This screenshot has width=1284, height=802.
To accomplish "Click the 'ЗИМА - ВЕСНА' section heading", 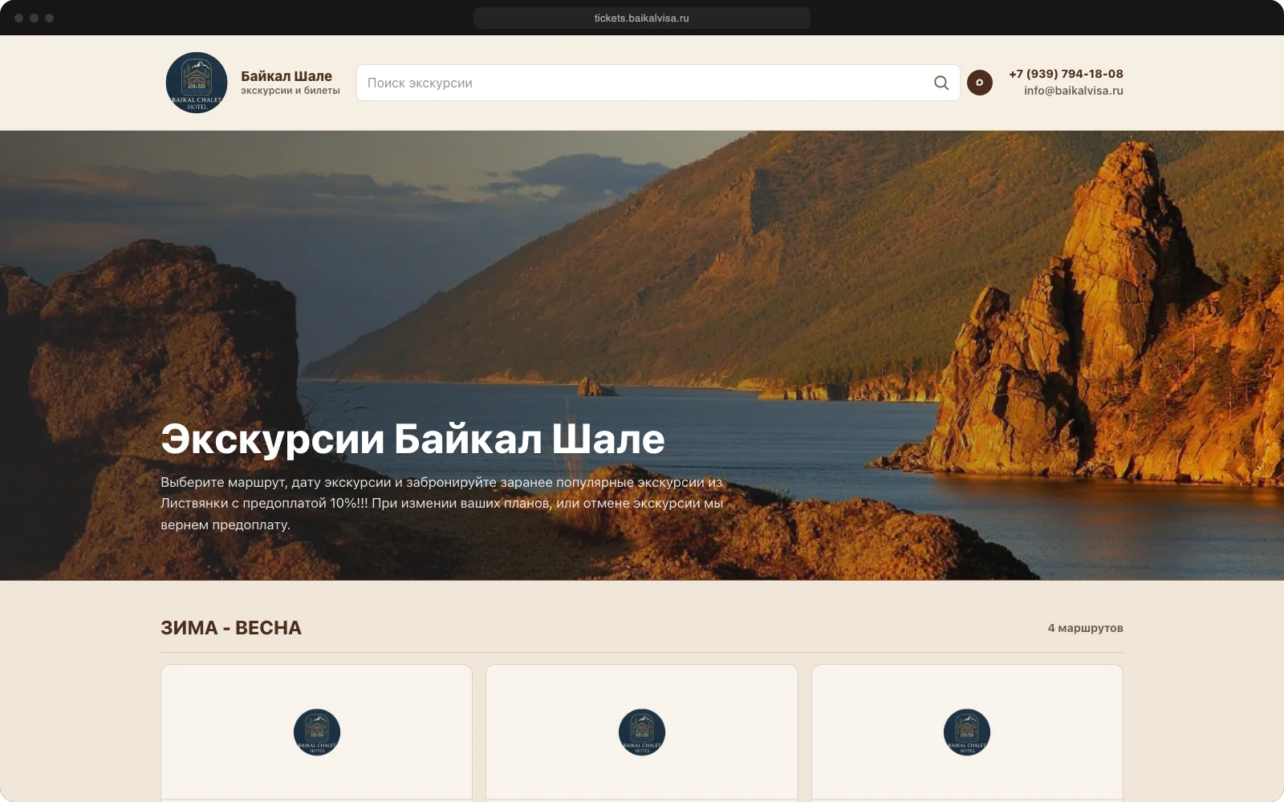I will click(x=231, y=628).
